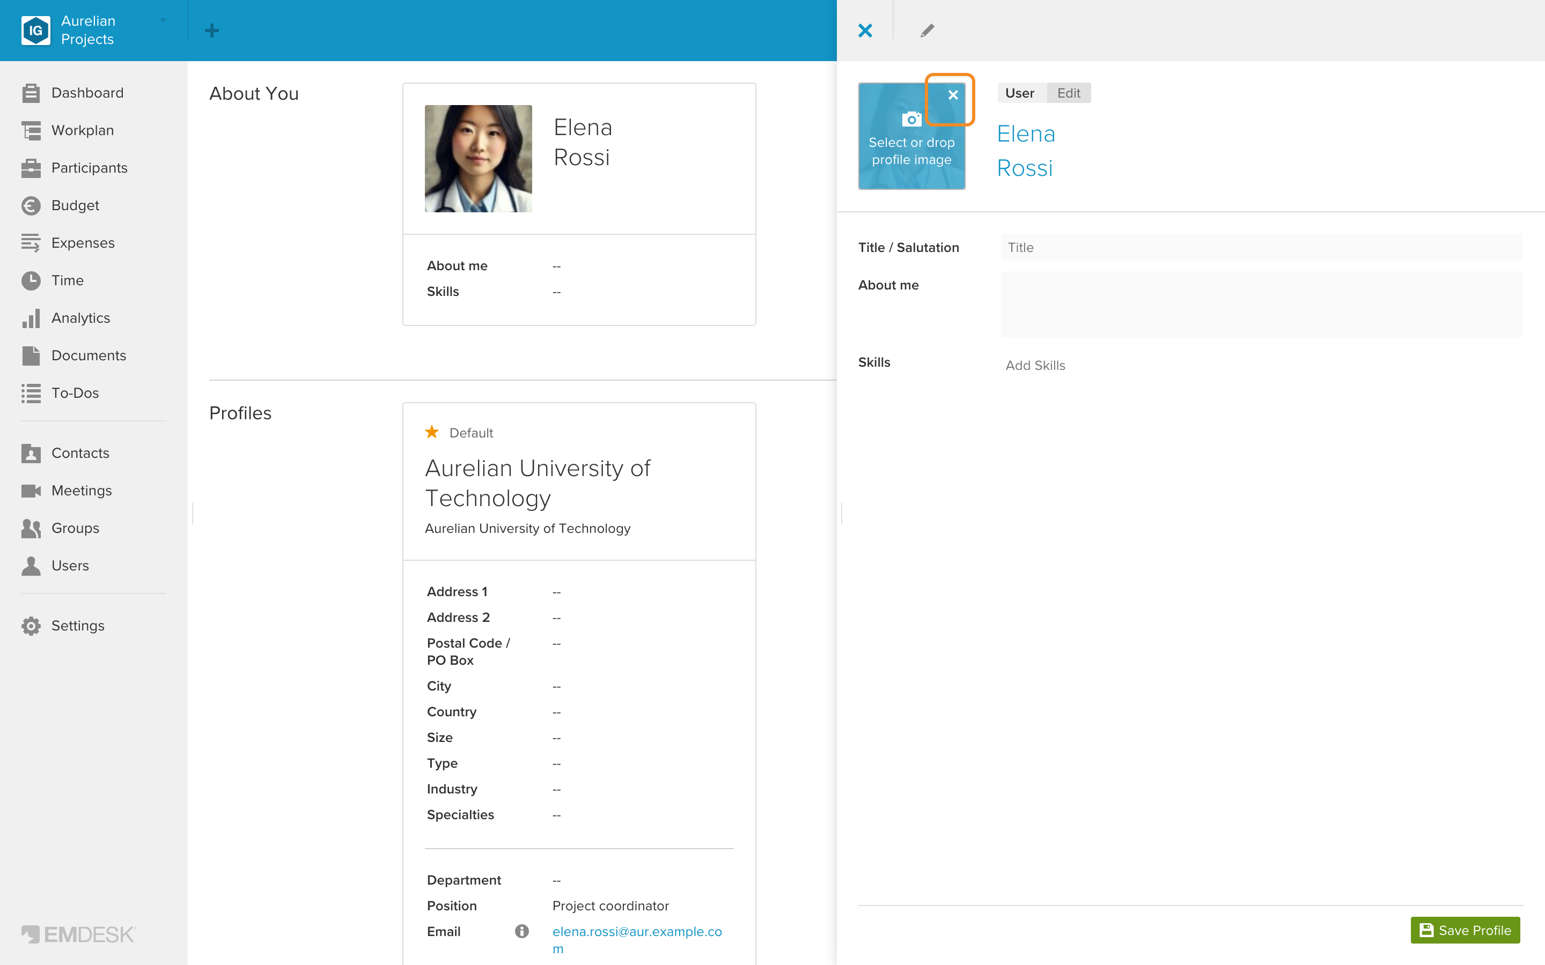Click the About You heading

[253, 94]
